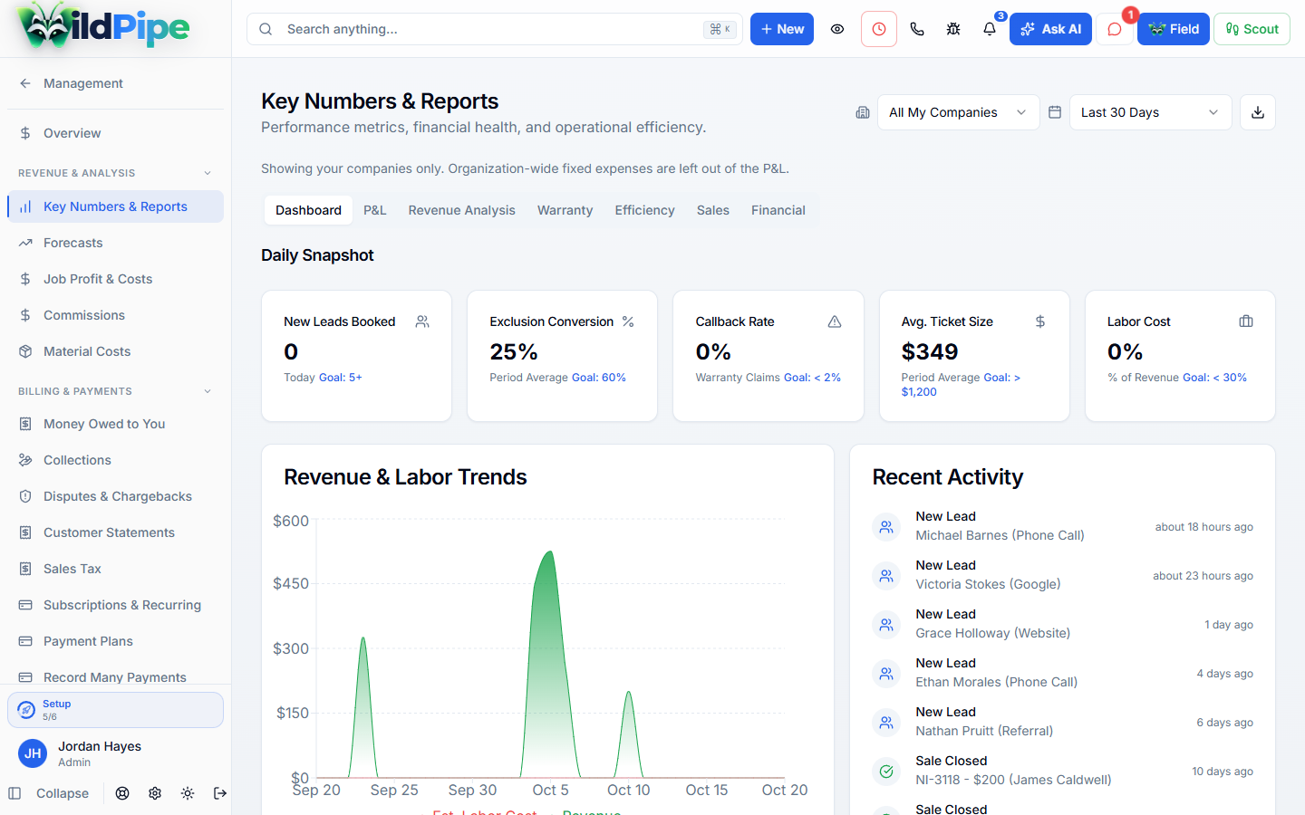Click the Field button
This screenshot has width=1305, height=815.
pos(1174,29)
